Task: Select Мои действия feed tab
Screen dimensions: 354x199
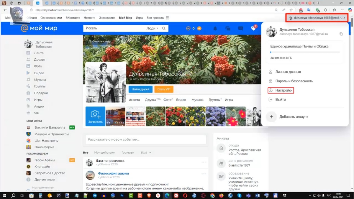Action: click(104, 152)
